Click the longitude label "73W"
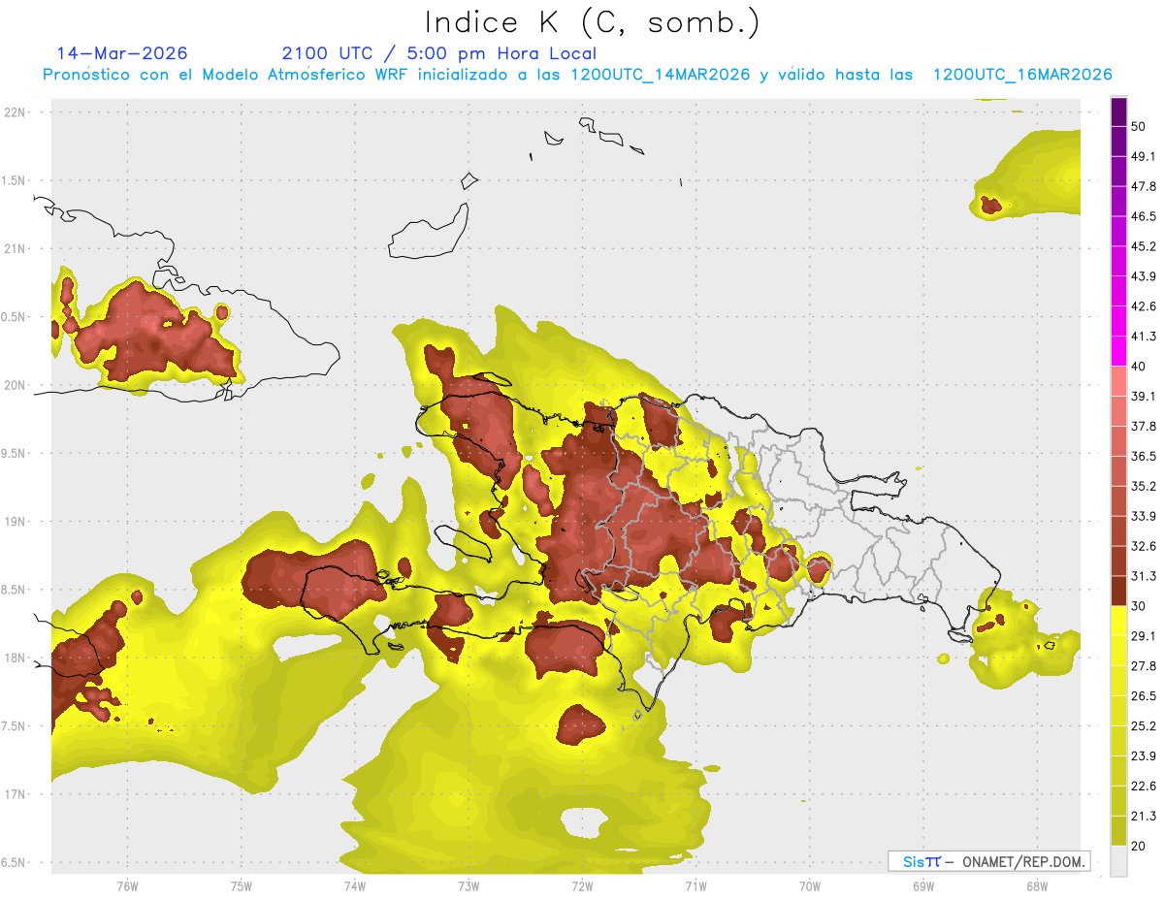The height and width of the screenshot is (899, 1164). tap(469, 885)
